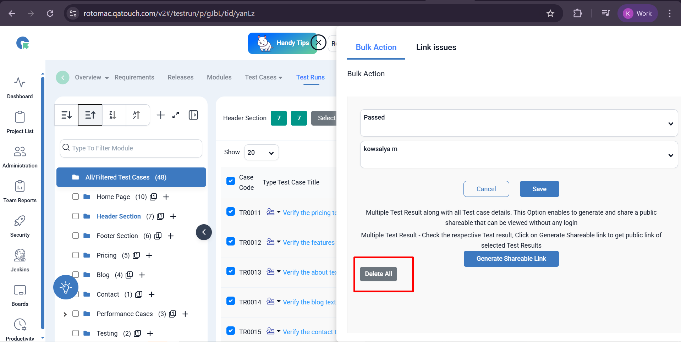This screenshot has height=342, width=681.
Task: Go to the Releases tab
Action: [180, 77]
